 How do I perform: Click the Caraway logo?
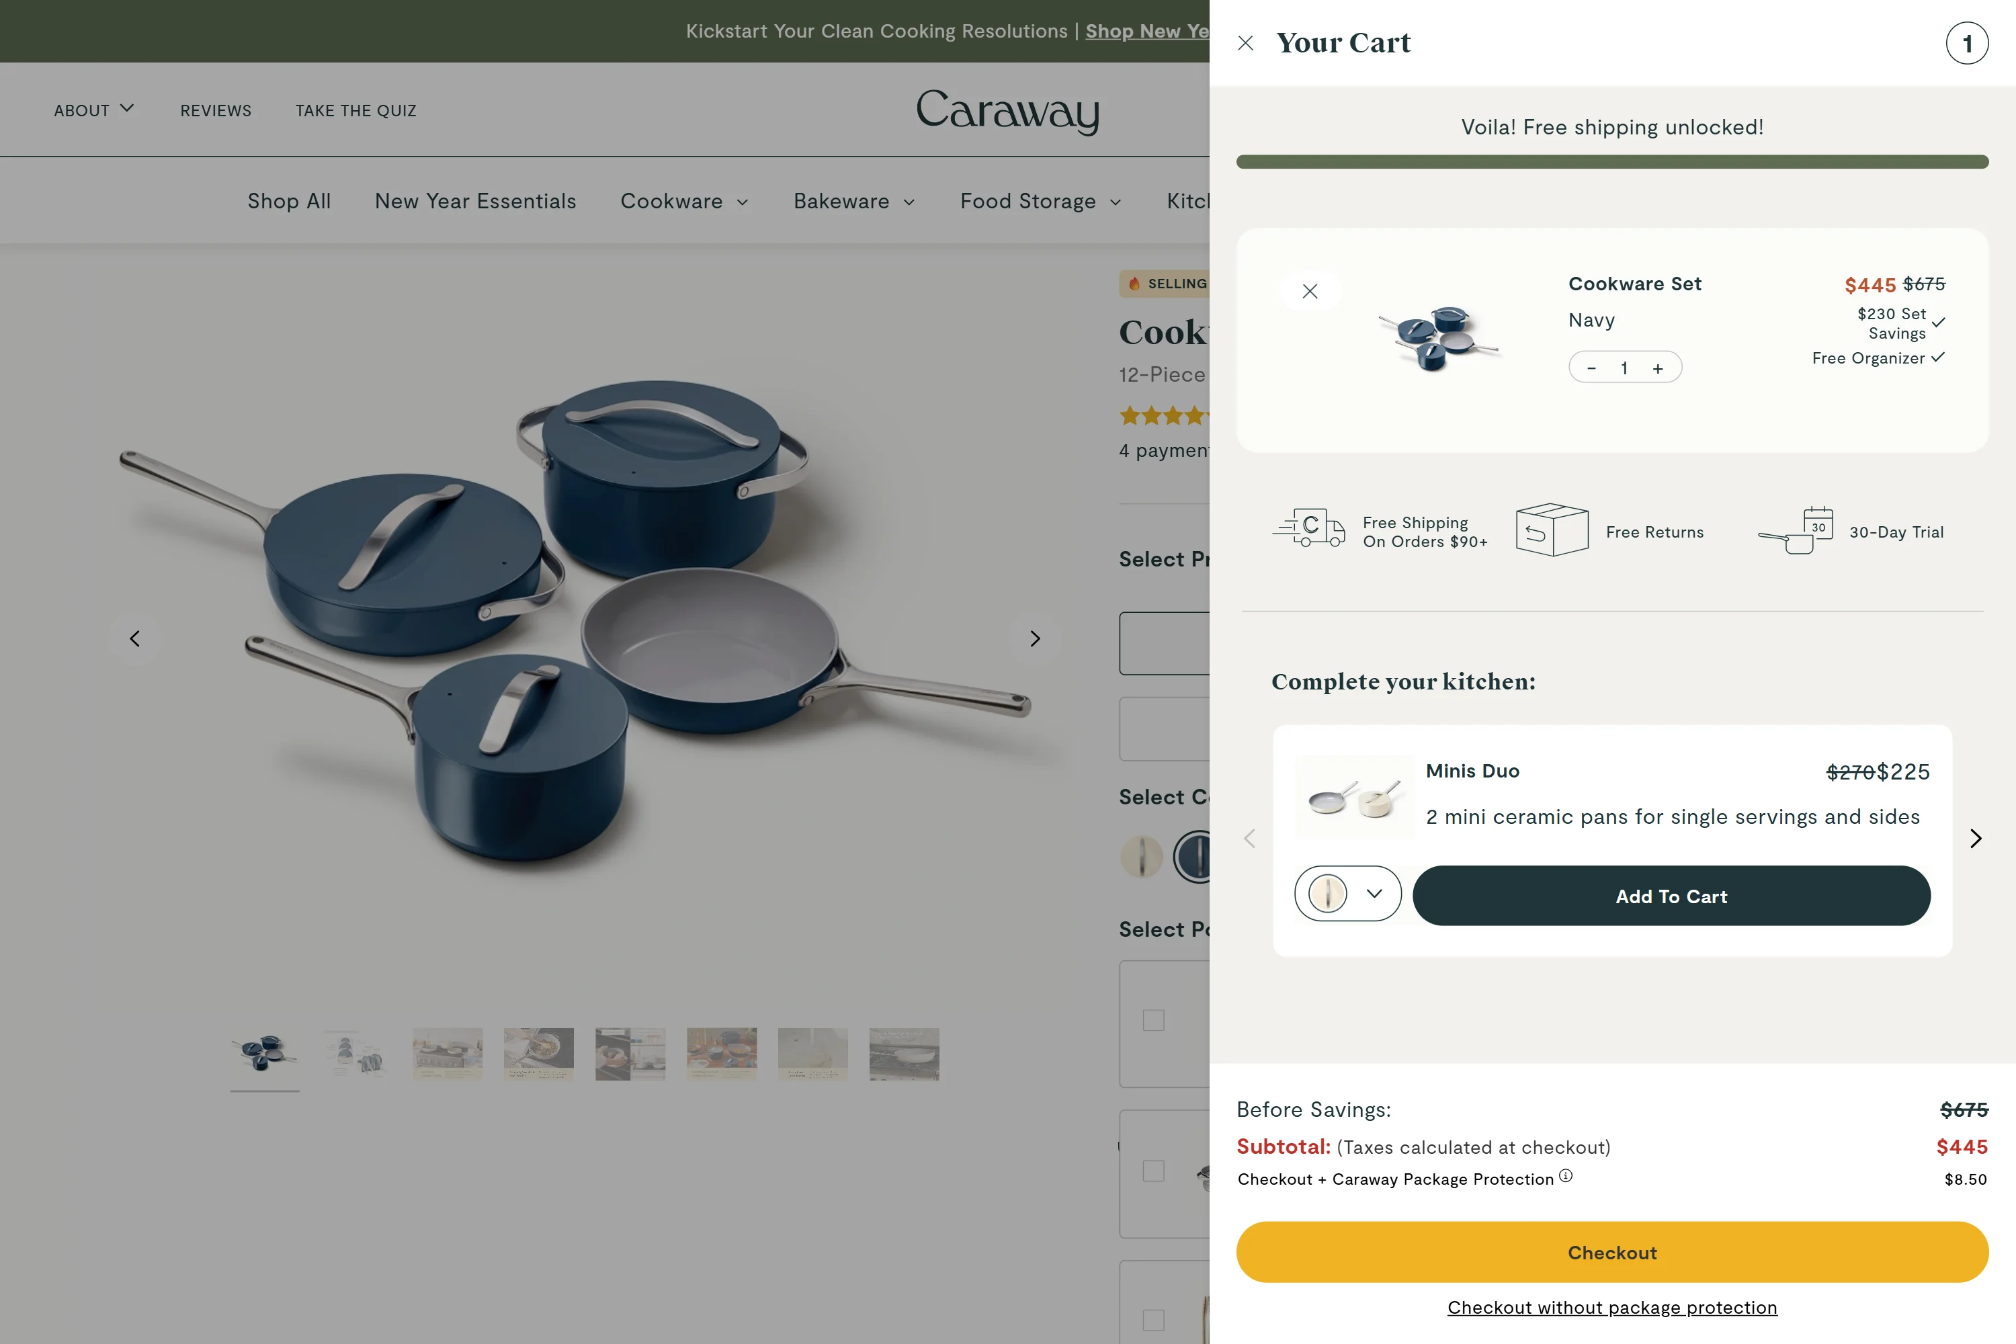click(1007, 112)
